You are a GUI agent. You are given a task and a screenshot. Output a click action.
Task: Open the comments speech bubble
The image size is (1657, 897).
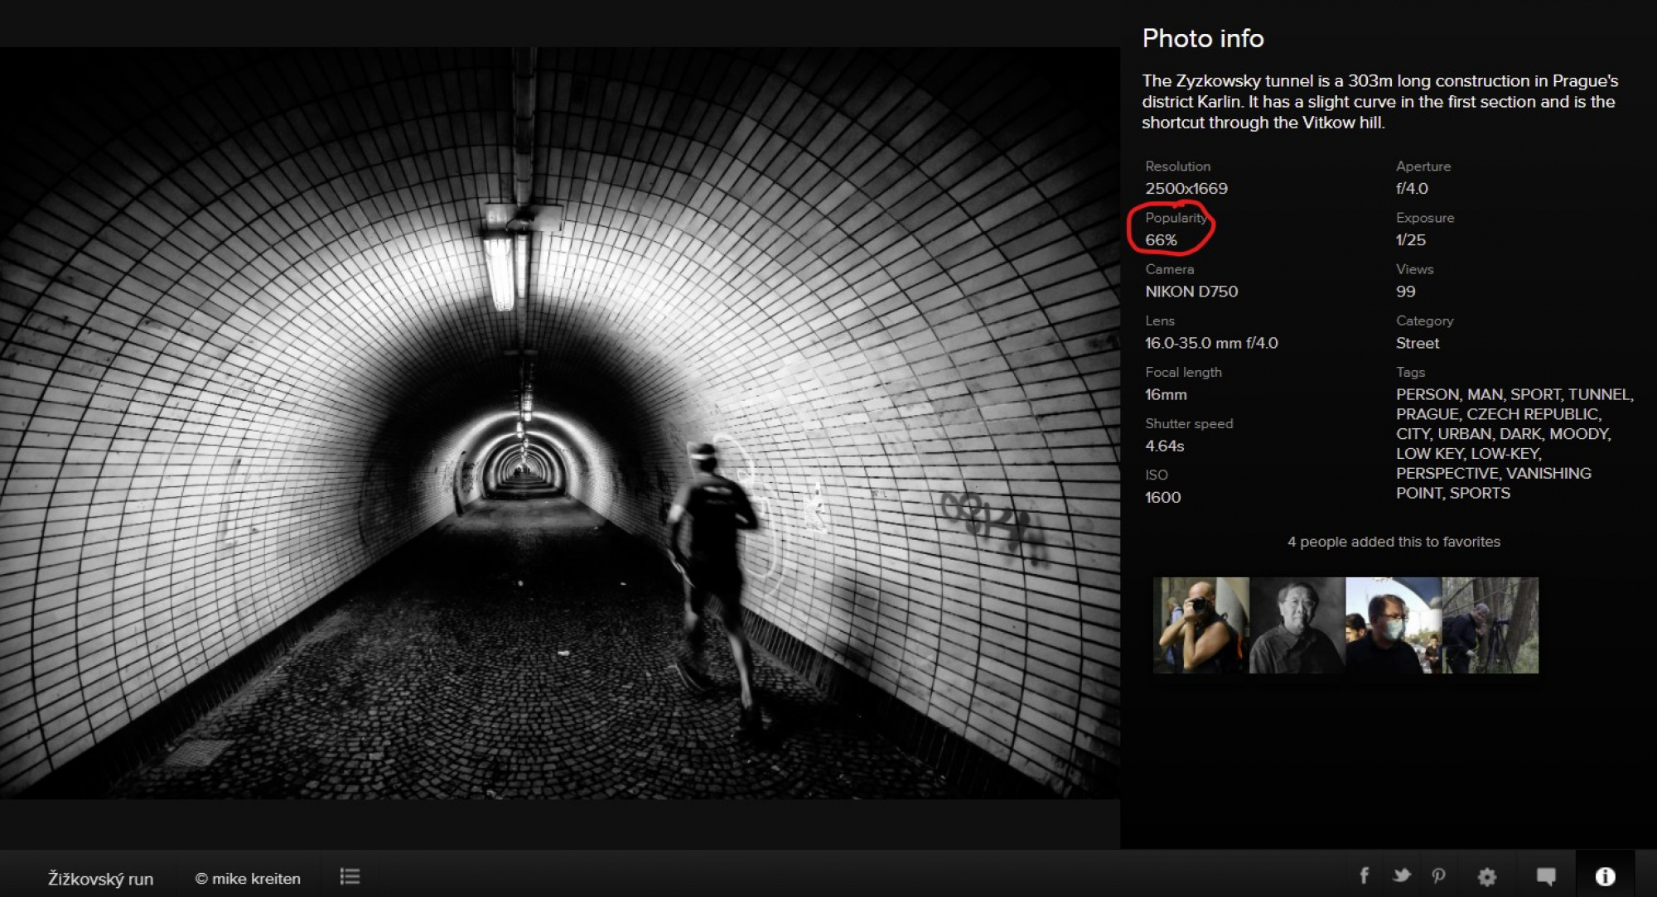1546,876
